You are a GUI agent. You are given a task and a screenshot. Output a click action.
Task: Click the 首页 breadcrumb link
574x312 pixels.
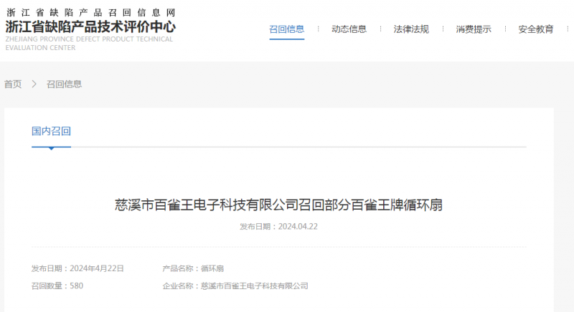(13, 84)
